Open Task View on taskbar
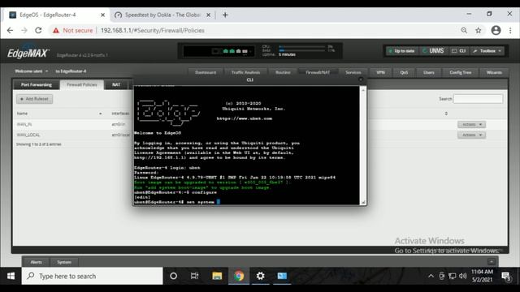This screenshot has width=520, height=292. pyautogui.click(x=195, y=276)
